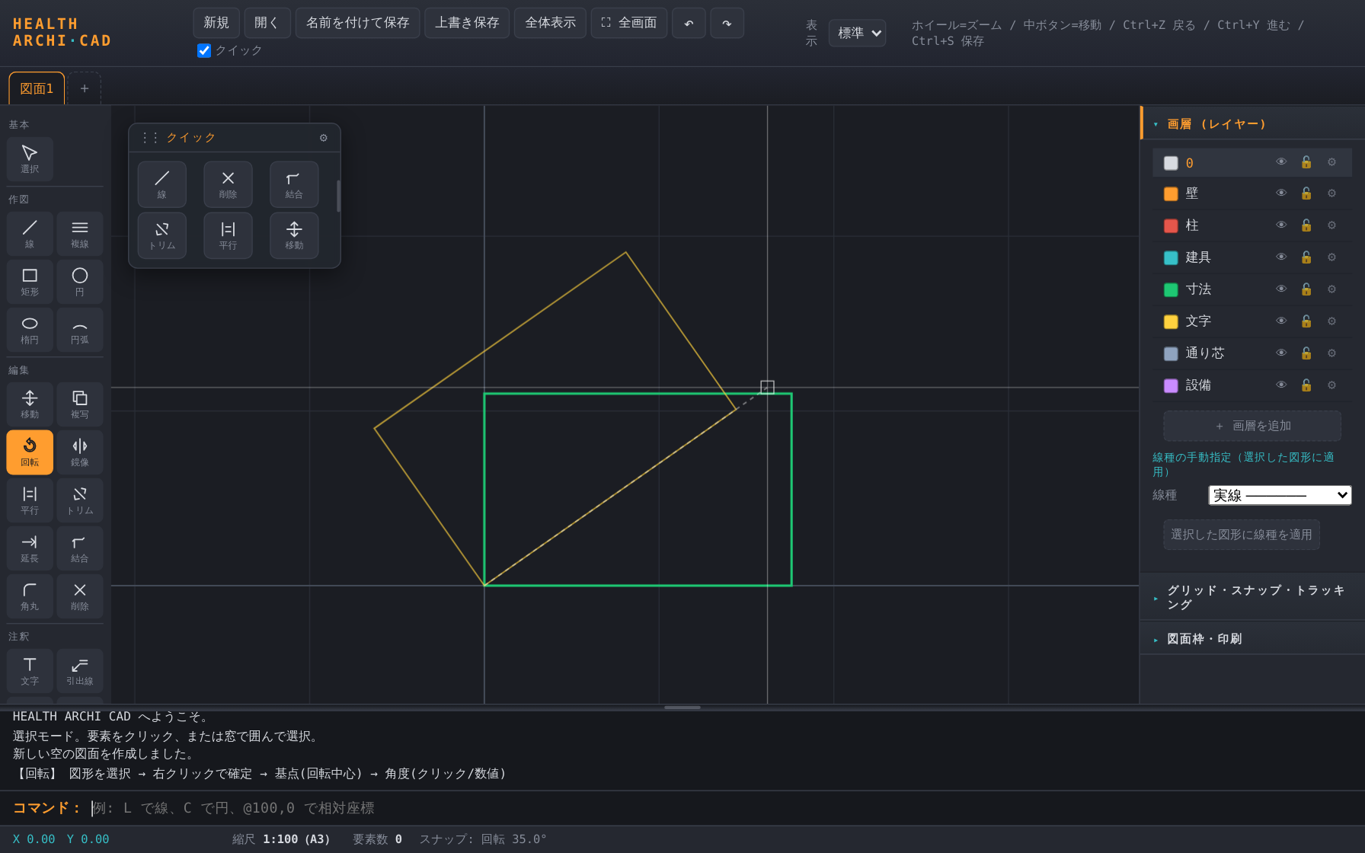
Task: Click the highlighted 回転 rotate tool
Action: pyautogui.click(x=30, y=452)
